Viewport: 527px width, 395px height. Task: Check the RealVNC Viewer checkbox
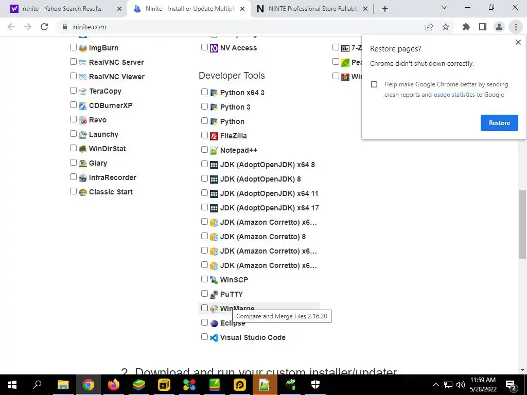[x=73, y=76]
